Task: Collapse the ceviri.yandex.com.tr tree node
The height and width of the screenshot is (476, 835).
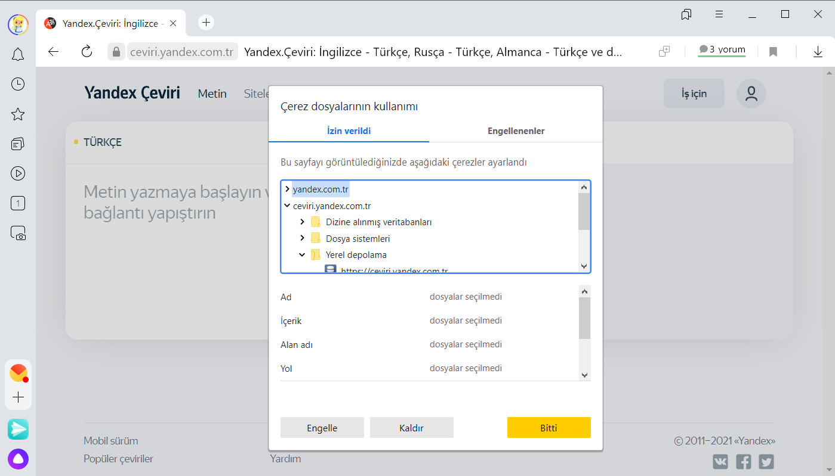Action: [x=287, y=206]
